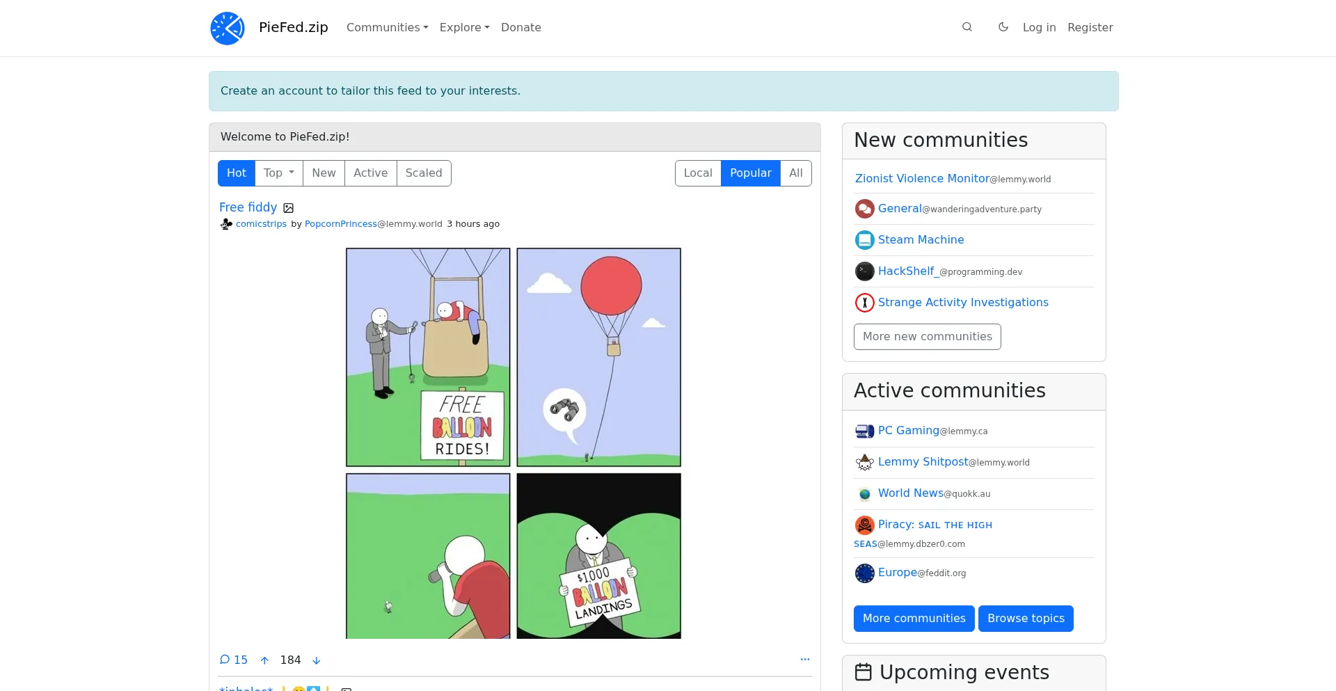Open the search magnifier icon
The width and height of the screenshot is (1336, 691).
[967, 27]
